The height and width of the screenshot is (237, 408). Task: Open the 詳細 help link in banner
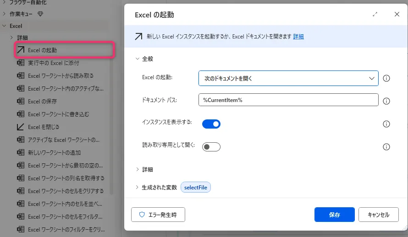coord(298,37)
